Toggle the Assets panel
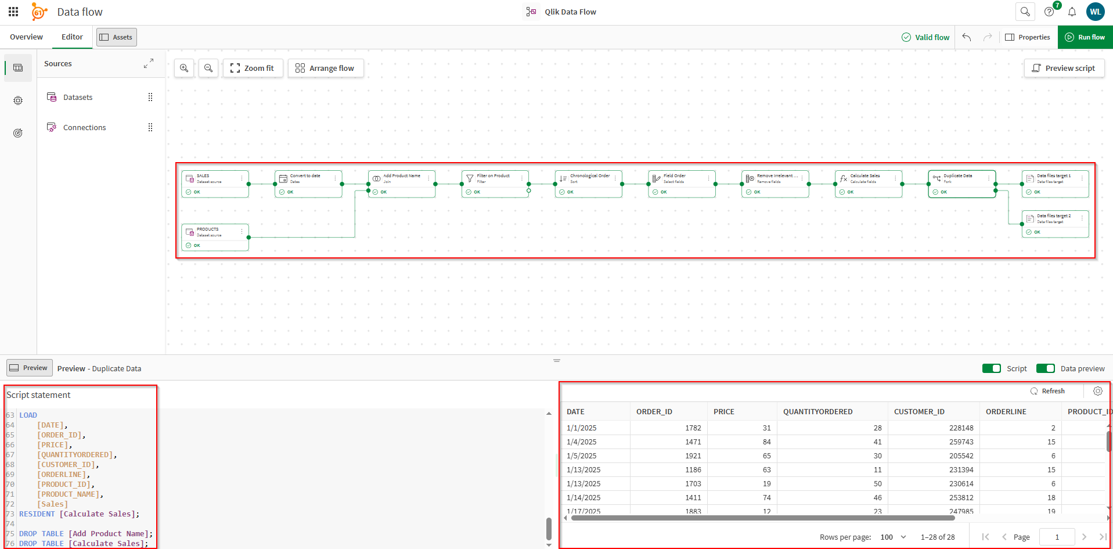Screen dimensions: 1113x549 [x=116, y=37]
